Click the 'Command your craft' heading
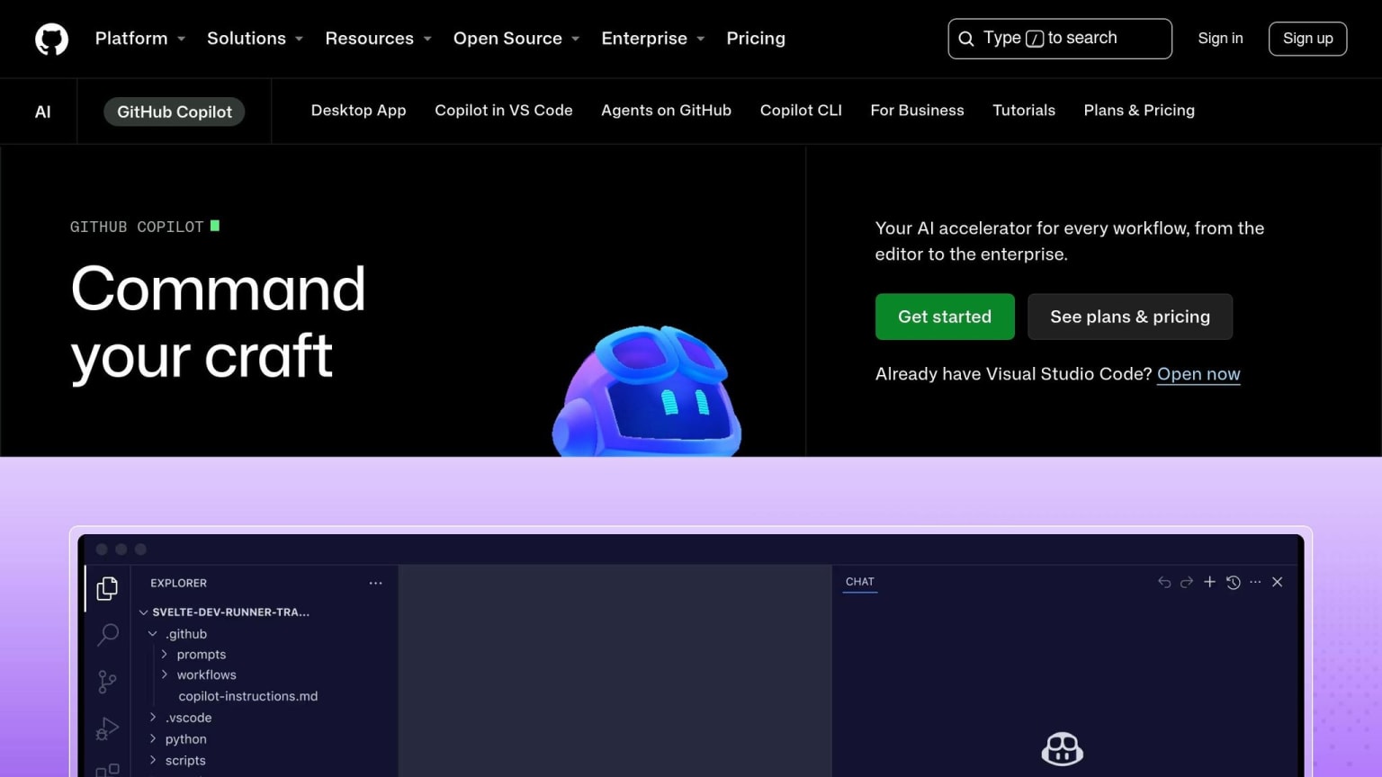1382x777 pixels. click(218, 322)
